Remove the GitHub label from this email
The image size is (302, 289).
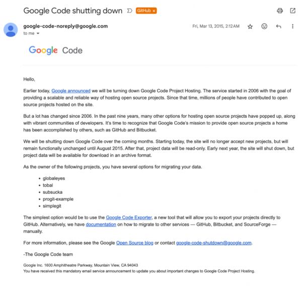154,11
